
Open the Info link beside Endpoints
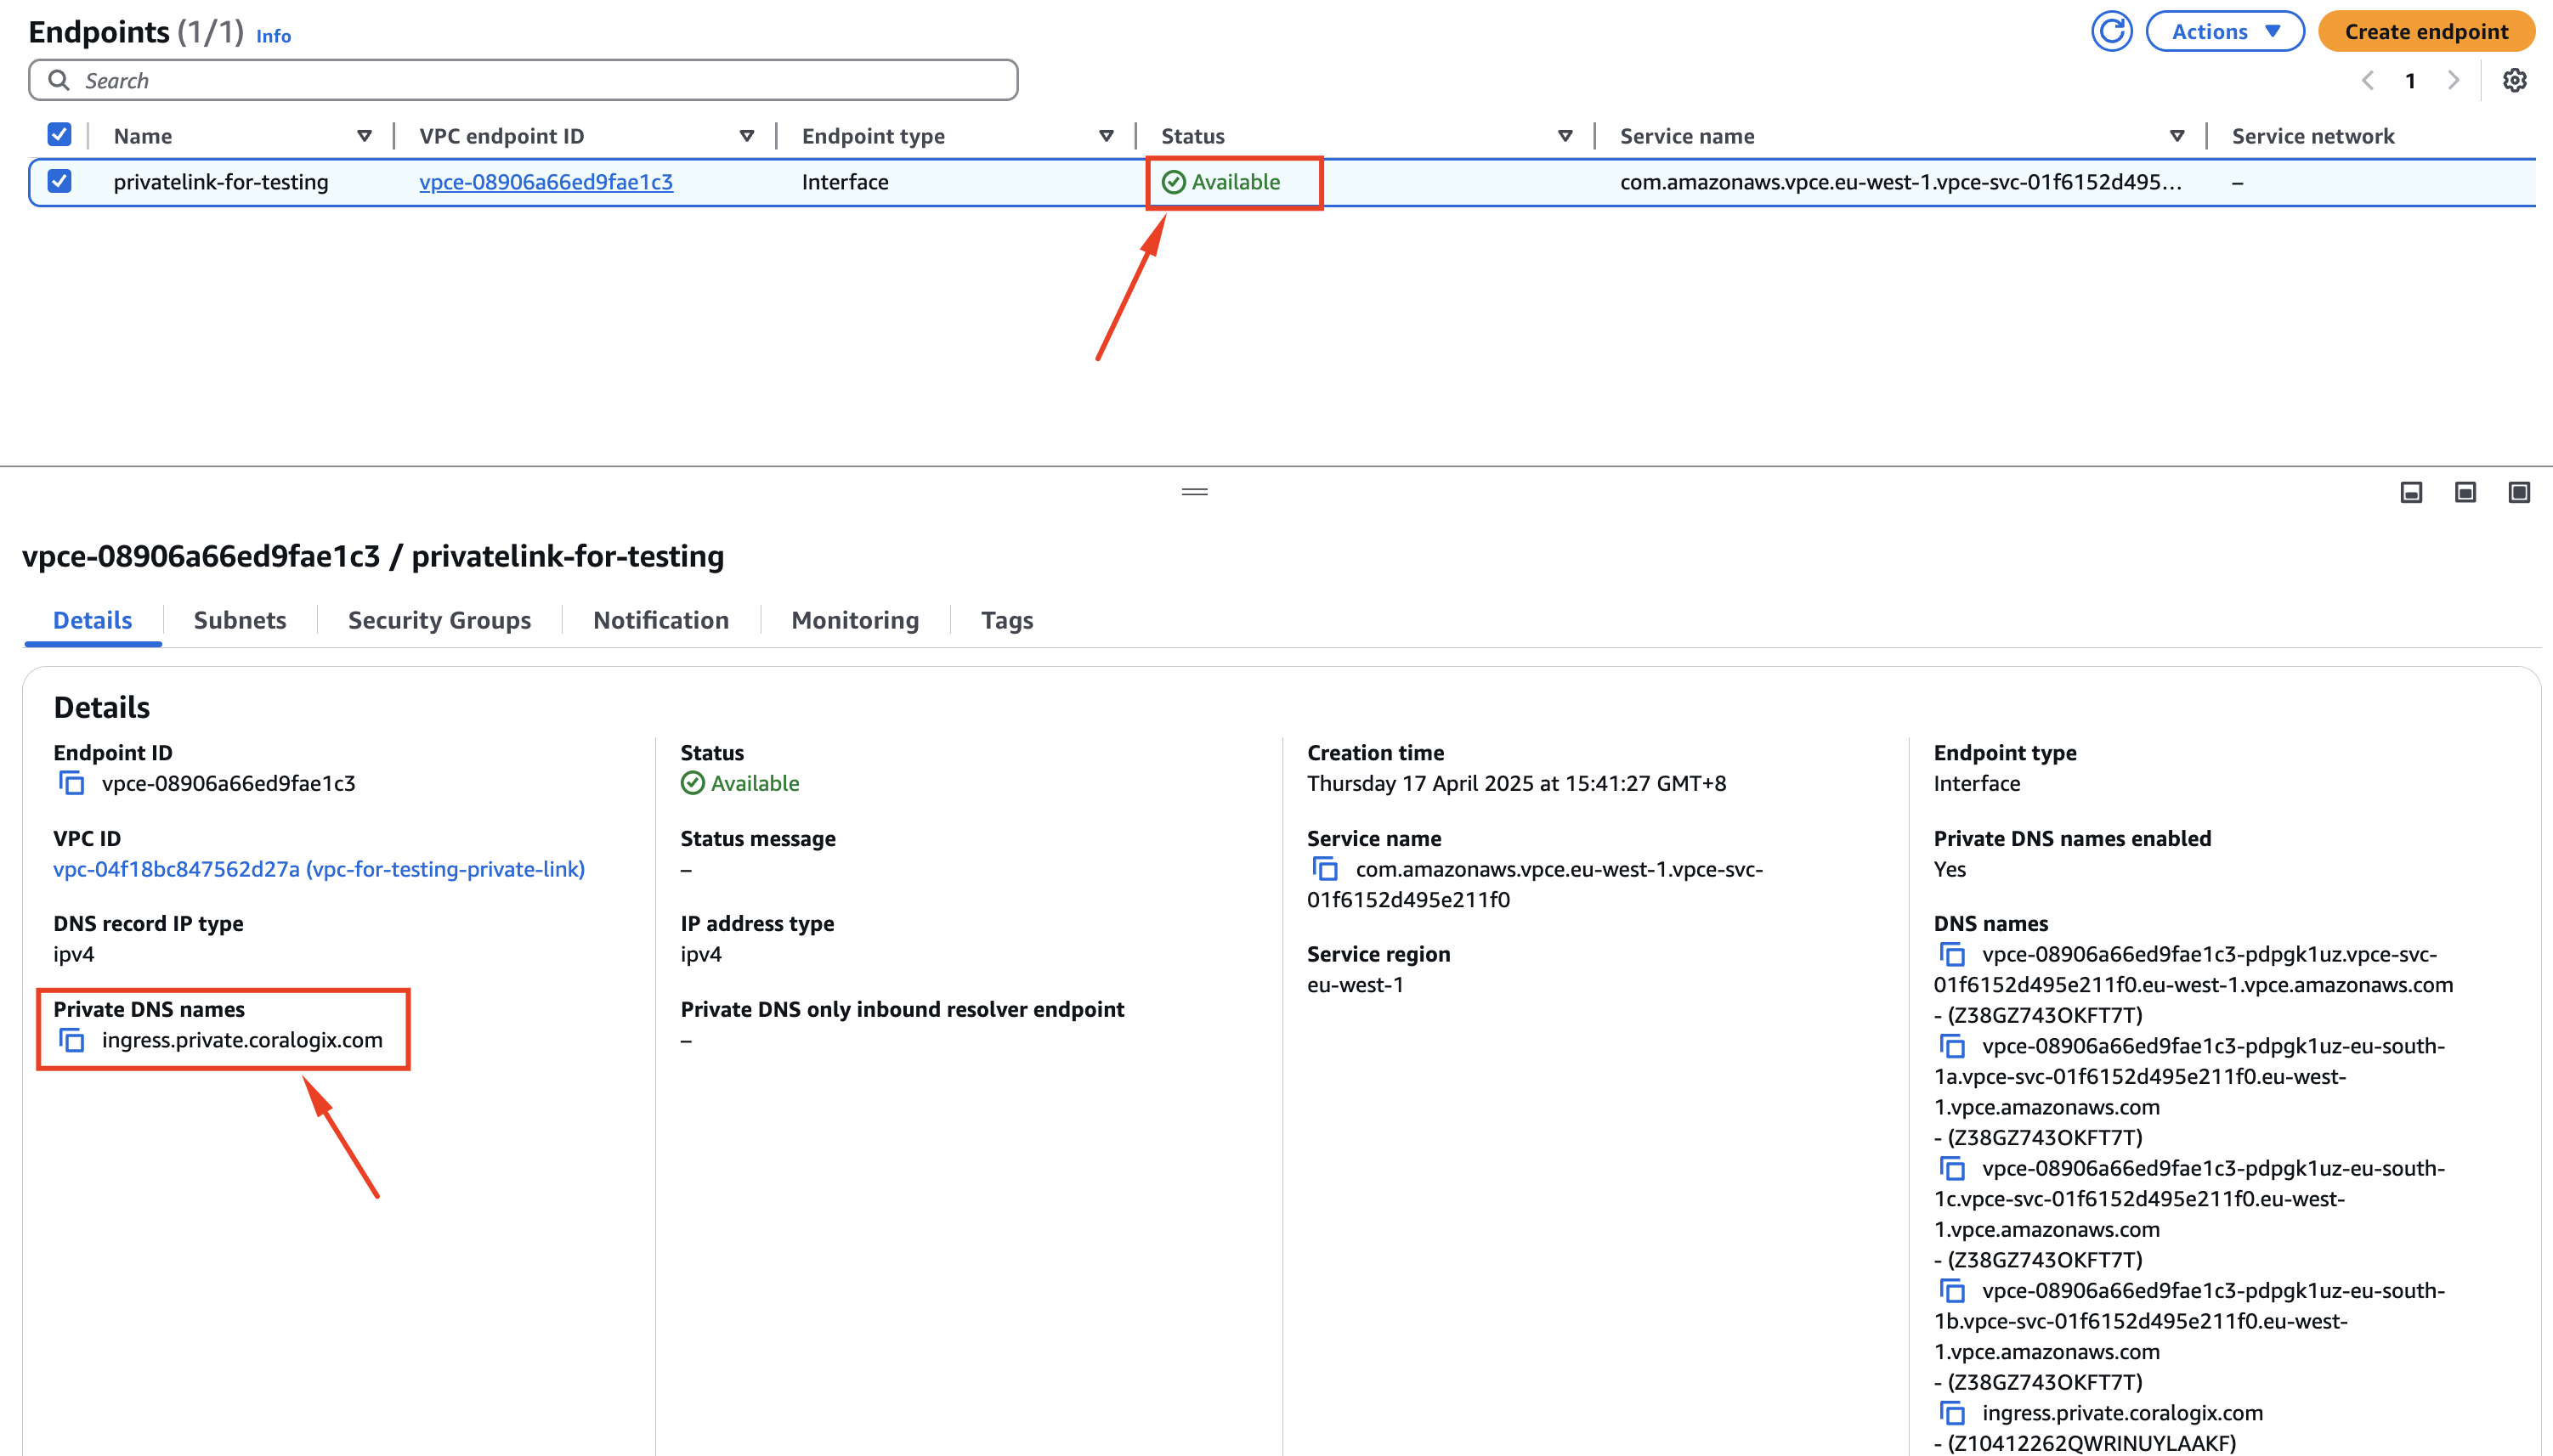pyautogui.click(x=273, y=36)
